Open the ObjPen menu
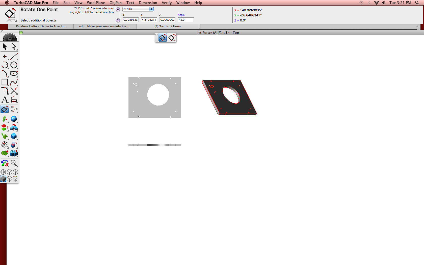Screen dimensions: 424x265 pyautogui.click(x=115, y=3)
